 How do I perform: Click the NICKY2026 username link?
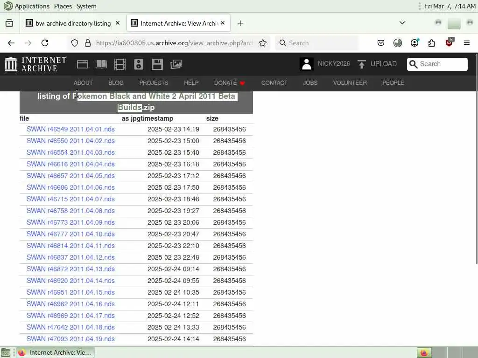(x=334, y=63)
